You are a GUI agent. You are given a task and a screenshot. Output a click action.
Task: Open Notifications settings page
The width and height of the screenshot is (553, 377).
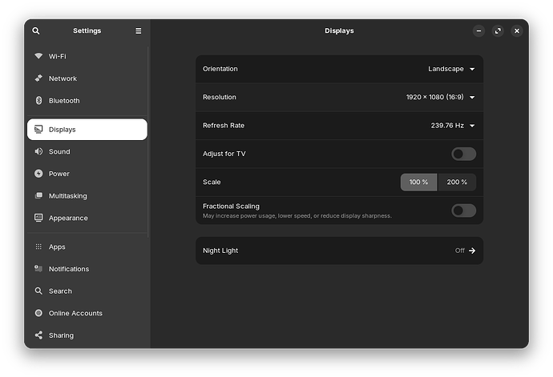(87, 269)
